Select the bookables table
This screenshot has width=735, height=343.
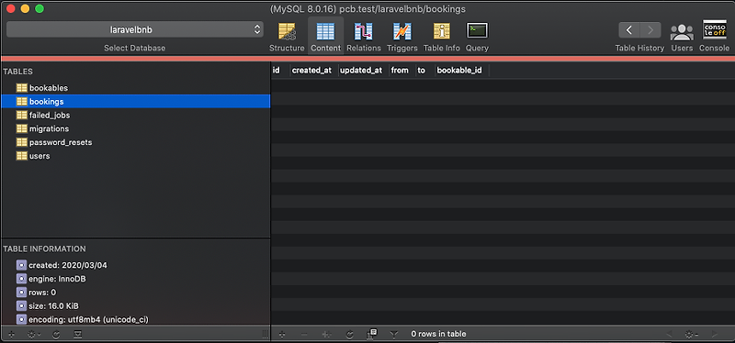135,88
